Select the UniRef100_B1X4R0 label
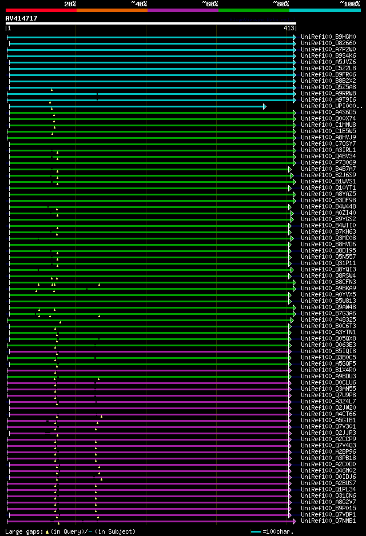Image resolution: width=366 pixels, height=536 pixels. click(328, 370)
